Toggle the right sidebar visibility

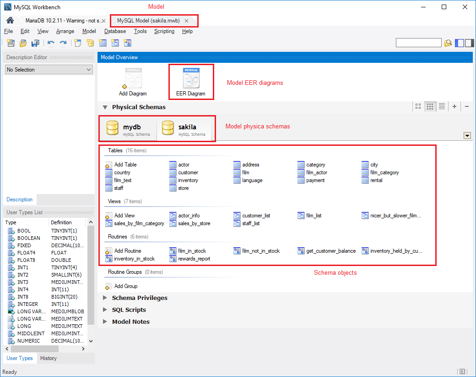(469, 43)
